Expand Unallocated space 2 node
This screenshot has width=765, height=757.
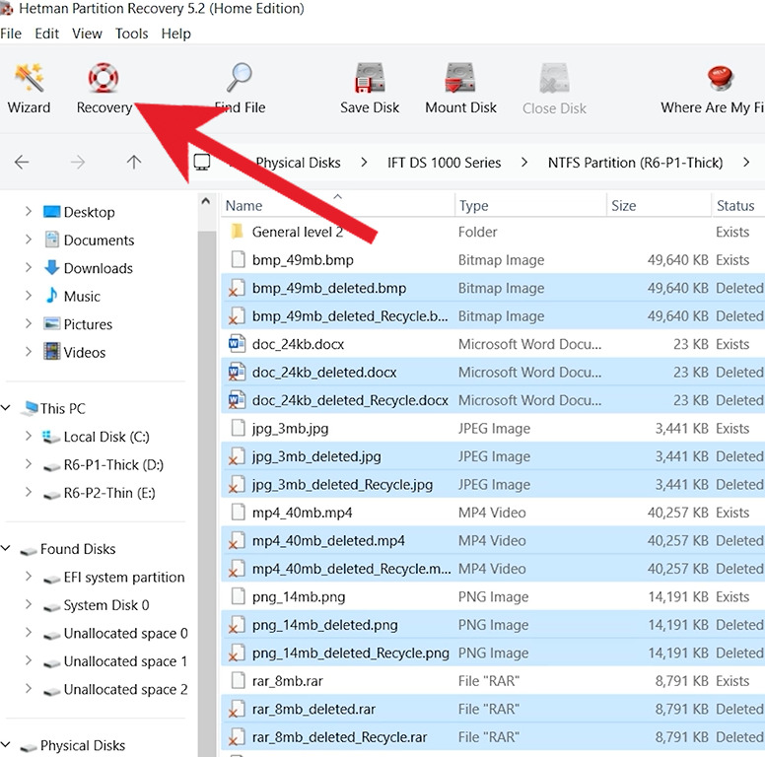click(29, 689)
